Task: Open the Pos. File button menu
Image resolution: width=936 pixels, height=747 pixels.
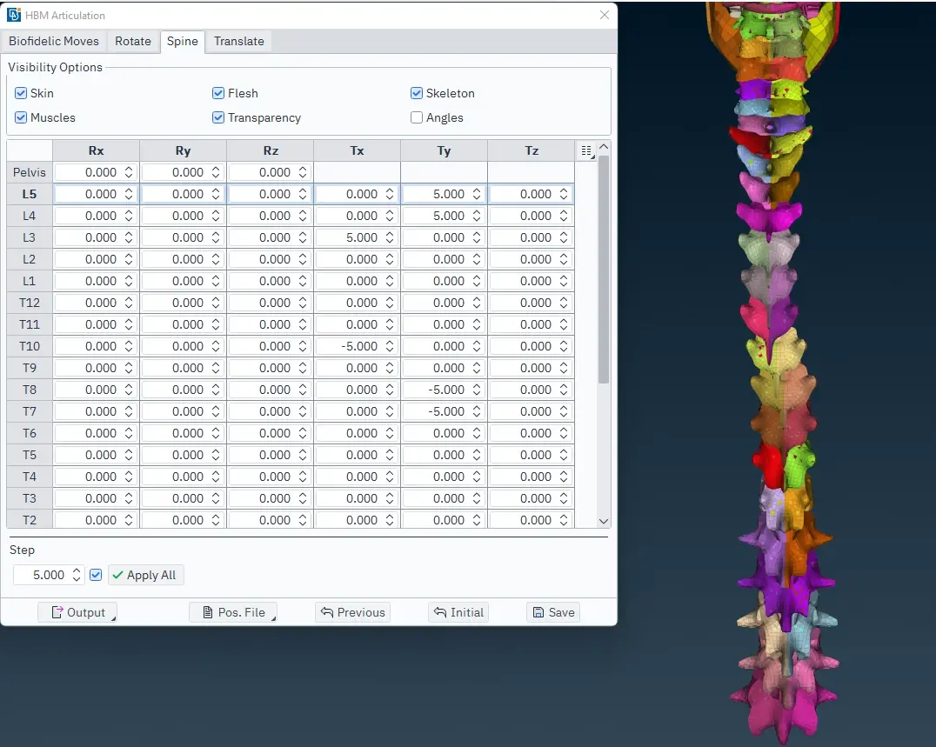Action: click(233, 613)
